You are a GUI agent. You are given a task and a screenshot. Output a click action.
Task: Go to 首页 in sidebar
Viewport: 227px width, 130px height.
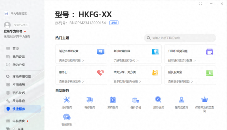coord(22,48)
